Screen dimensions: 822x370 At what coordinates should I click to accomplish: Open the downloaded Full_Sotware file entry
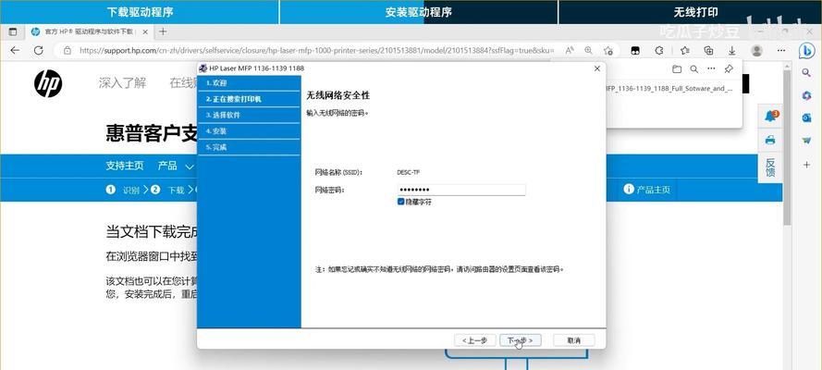(x=669, y=89)
